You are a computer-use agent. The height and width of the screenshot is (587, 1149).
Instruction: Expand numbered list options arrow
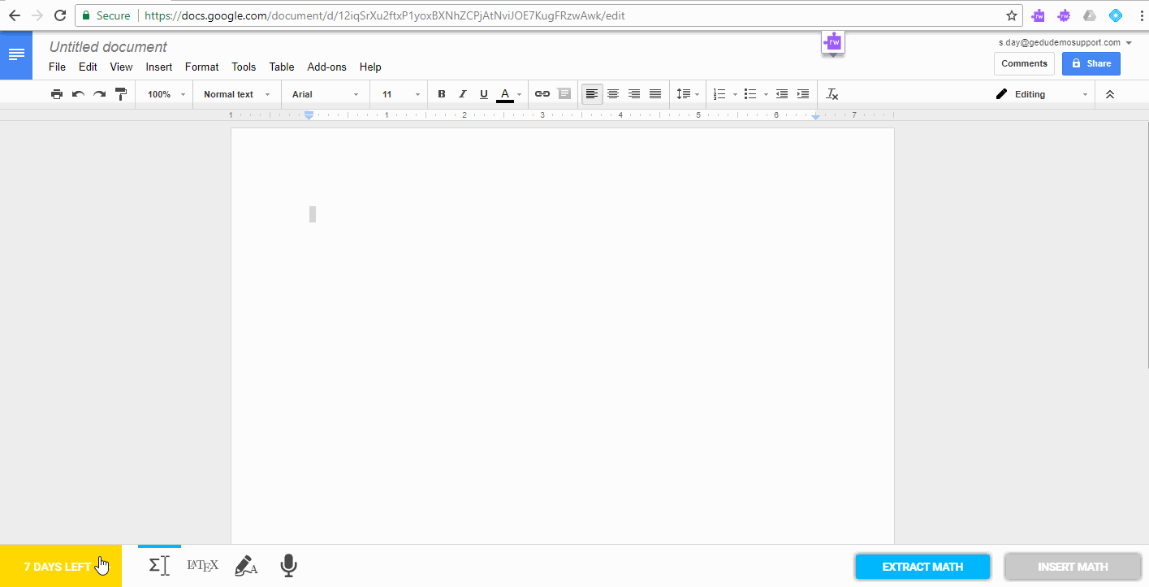click(735, 94)
